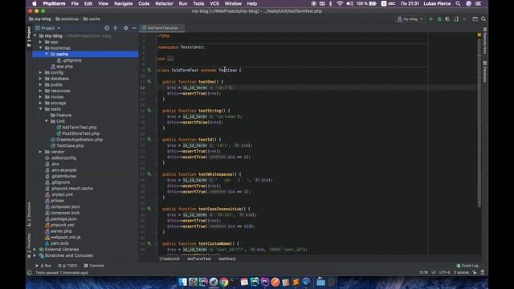Click the Structure side tool tab

tap(29, 214)
